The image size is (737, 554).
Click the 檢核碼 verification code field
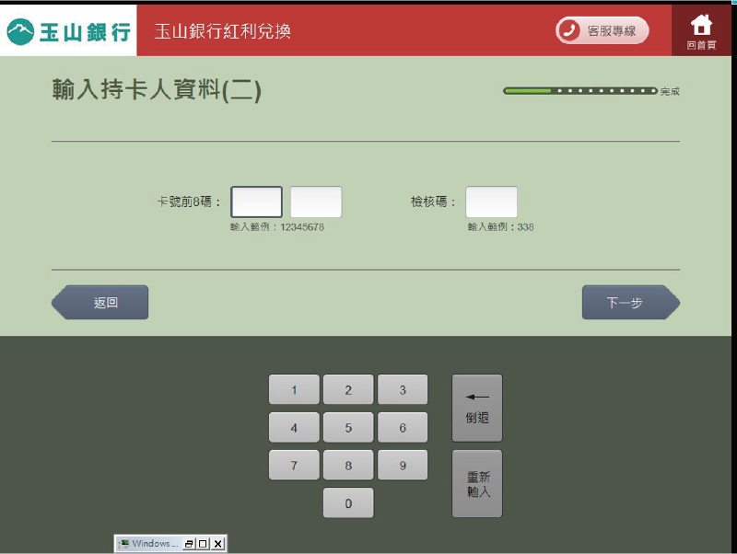[491, 202]
